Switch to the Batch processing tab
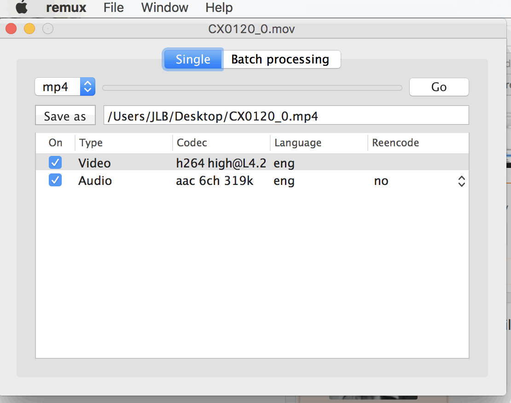The width and height of the screenshot is (511, 403). click(282, 59)
